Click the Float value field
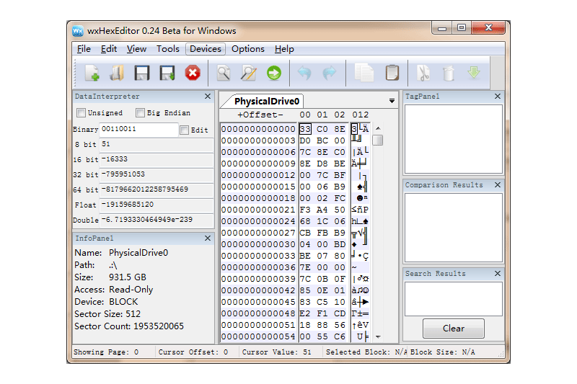 click(157, 205)
